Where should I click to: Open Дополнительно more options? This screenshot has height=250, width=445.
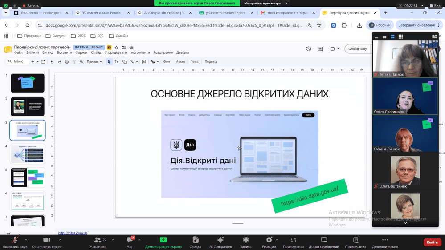385,242
